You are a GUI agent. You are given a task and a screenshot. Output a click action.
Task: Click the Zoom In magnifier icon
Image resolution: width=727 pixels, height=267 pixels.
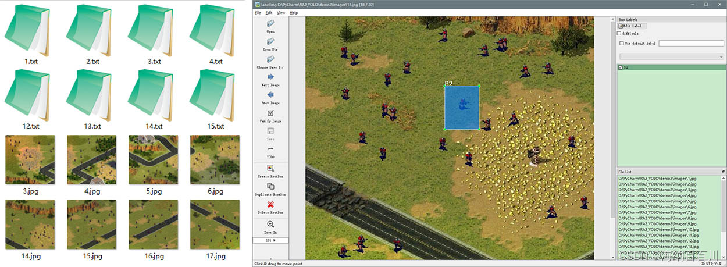point(270,224)
